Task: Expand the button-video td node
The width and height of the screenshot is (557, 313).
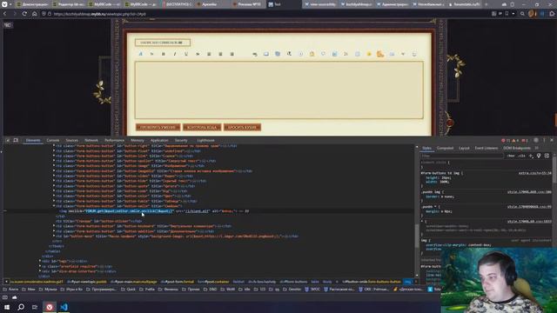Action: tap(54, 176)
